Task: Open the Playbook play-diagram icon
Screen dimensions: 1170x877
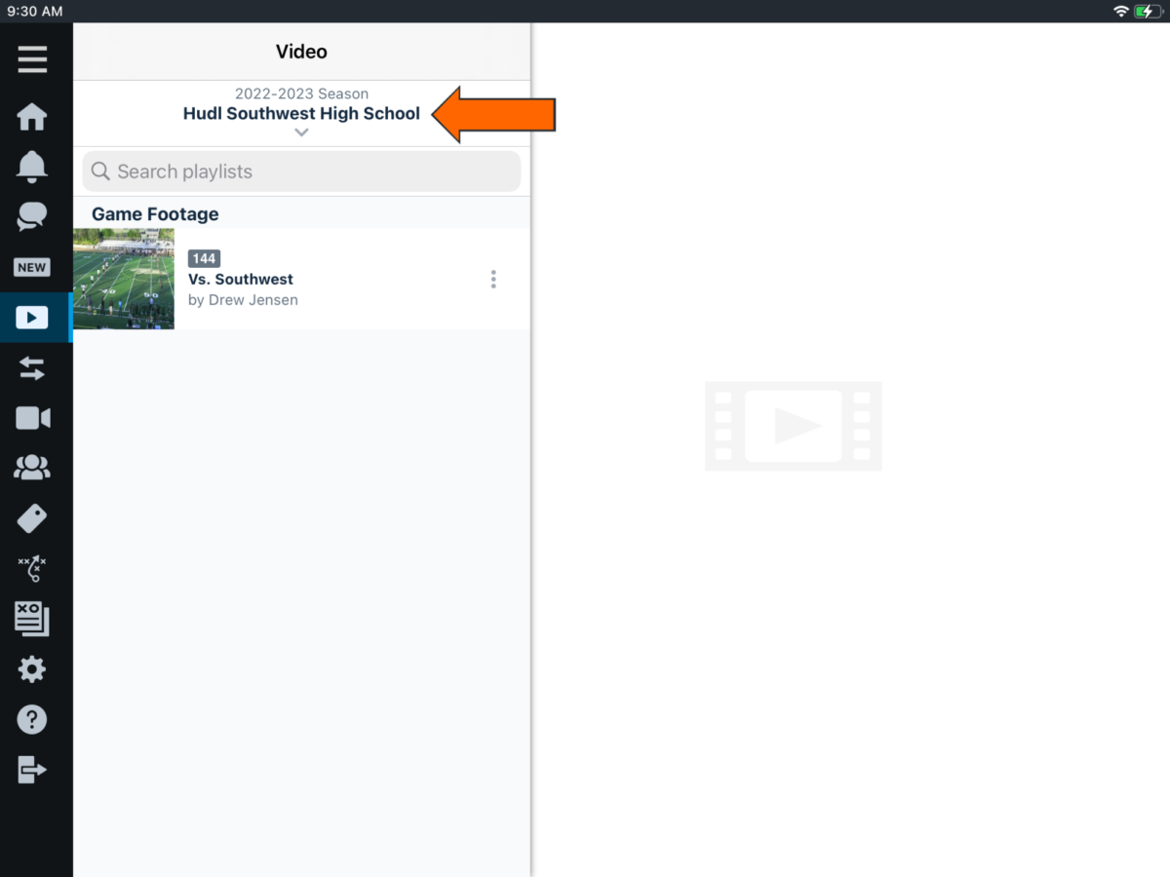Action: click(x=32, y=568)
